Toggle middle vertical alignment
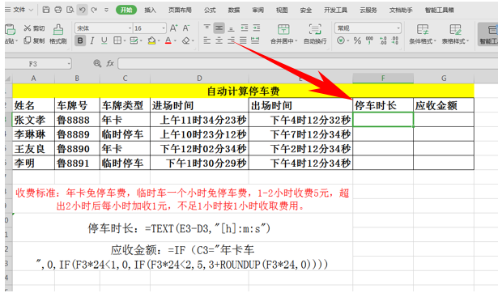Viewport: 498px width, 293px height. (219, 28)
